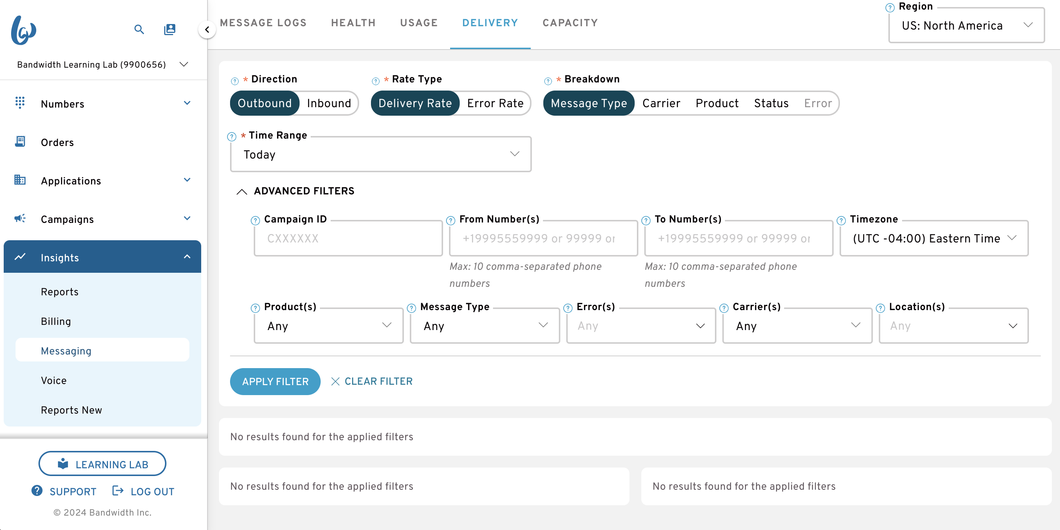Open the Carrier(s) dropdown
This screenshot has height=530, width=1060.
pyautogui.click(x=797, y=326)
